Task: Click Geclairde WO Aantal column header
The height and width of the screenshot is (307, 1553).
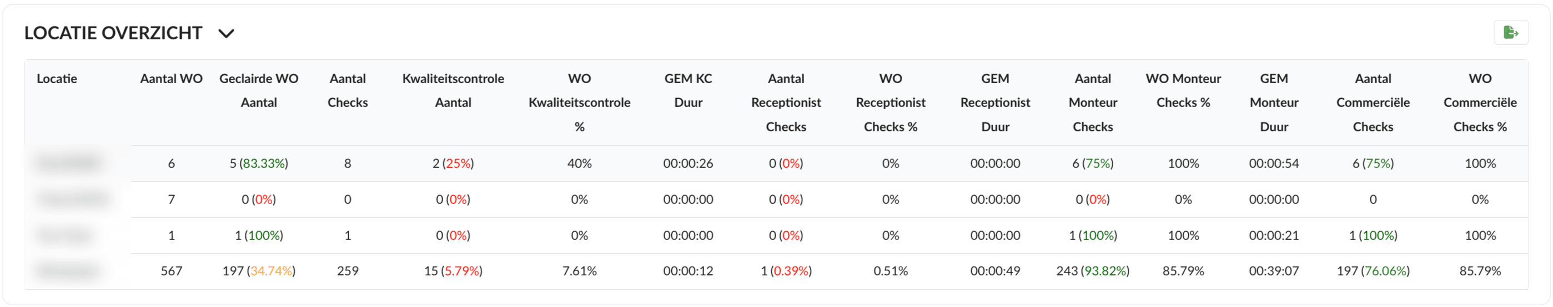Action: (259, 90)
